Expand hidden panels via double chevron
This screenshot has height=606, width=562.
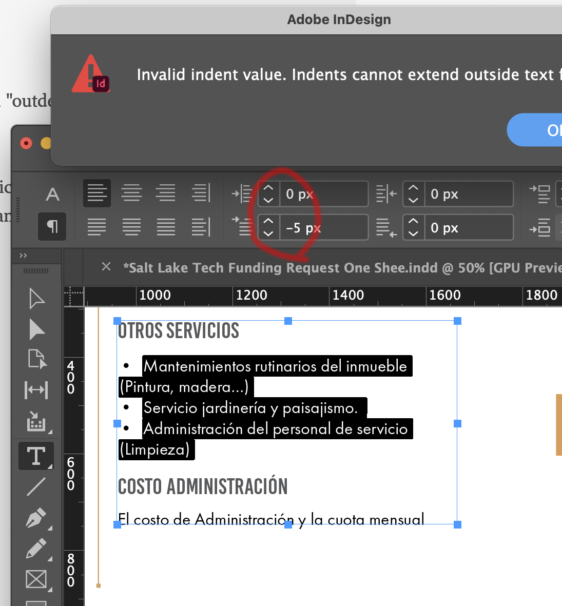[x=23, y=255]
